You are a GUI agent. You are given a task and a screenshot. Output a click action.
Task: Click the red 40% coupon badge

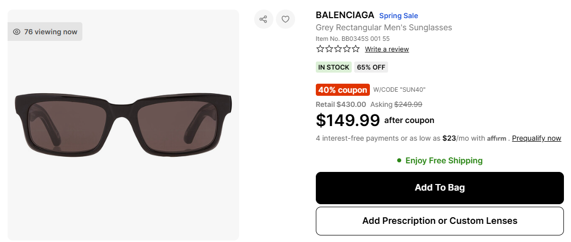(x=343, y=90)
